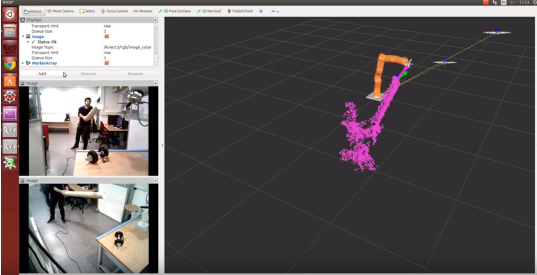The height and width of the screenshot is (275, 537).
Task: Disable the MarkerArray display
Action: point(107,63)
